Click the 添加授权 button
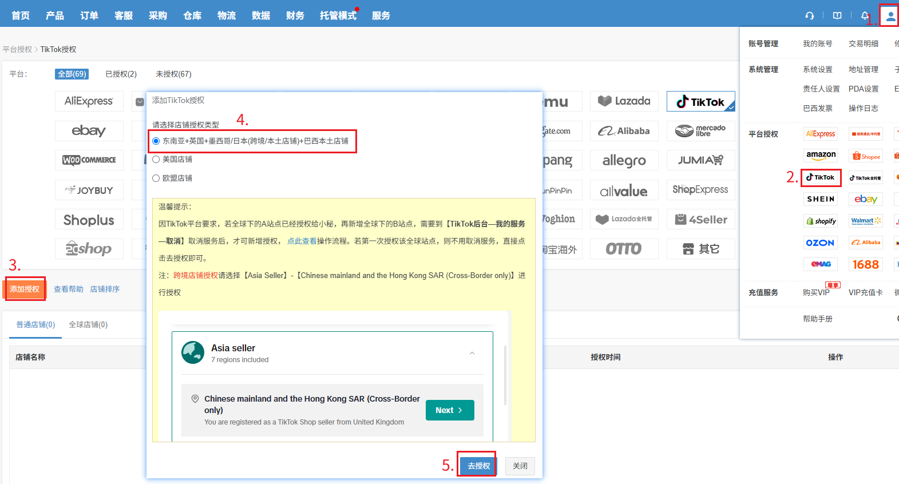The height and width of the screenshot is (484, 899). coord(25,289)
